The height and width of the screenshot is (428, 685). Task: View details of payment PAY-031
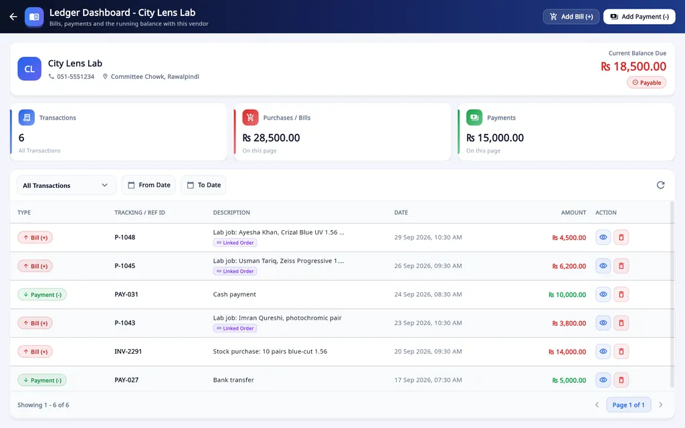coord(603,294)
